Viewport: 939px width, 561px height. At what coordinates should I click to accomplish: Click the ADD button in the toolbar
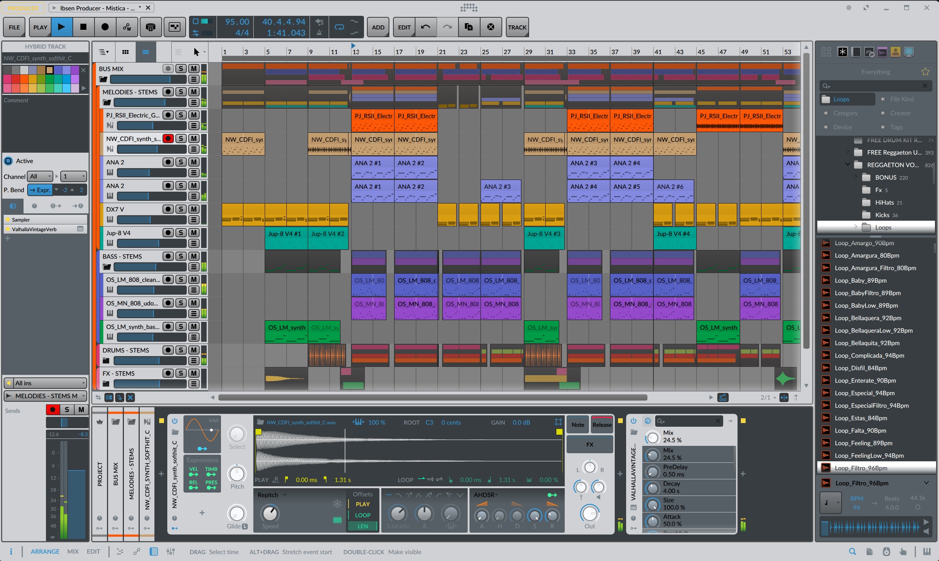(x=378, y=27)
